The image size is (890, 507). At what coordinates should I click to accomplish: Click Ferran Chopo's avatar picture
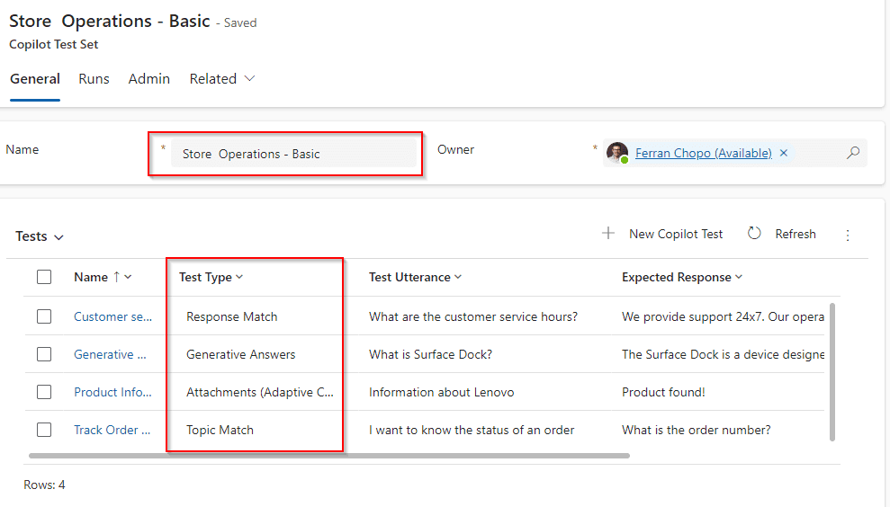tap(616, 153)
